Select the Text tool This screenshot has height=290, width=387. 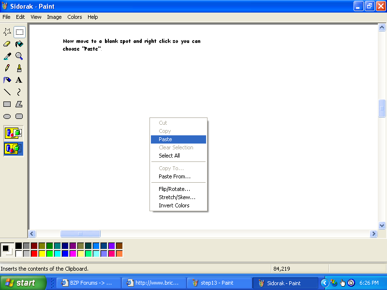(18, 80)
